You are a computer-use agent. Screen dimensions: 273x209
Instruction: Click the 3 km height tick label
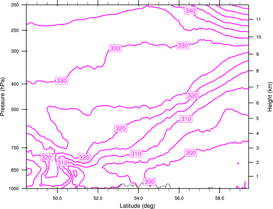(x=258, y=148)
